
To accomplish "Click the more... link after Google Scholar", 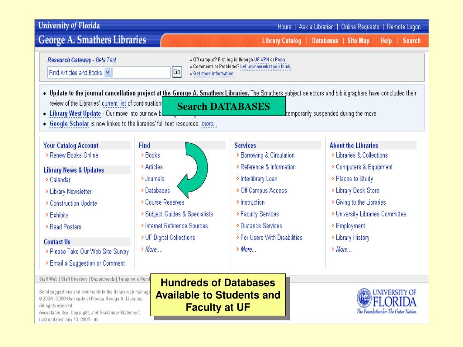I will (209, 124).
